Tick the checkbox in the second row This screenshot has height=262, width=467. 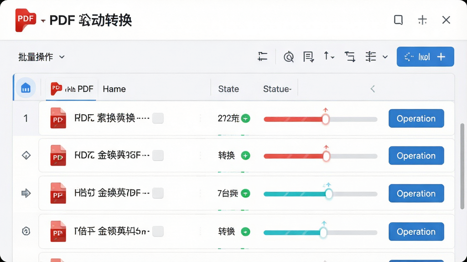click(x=158, y=156)
